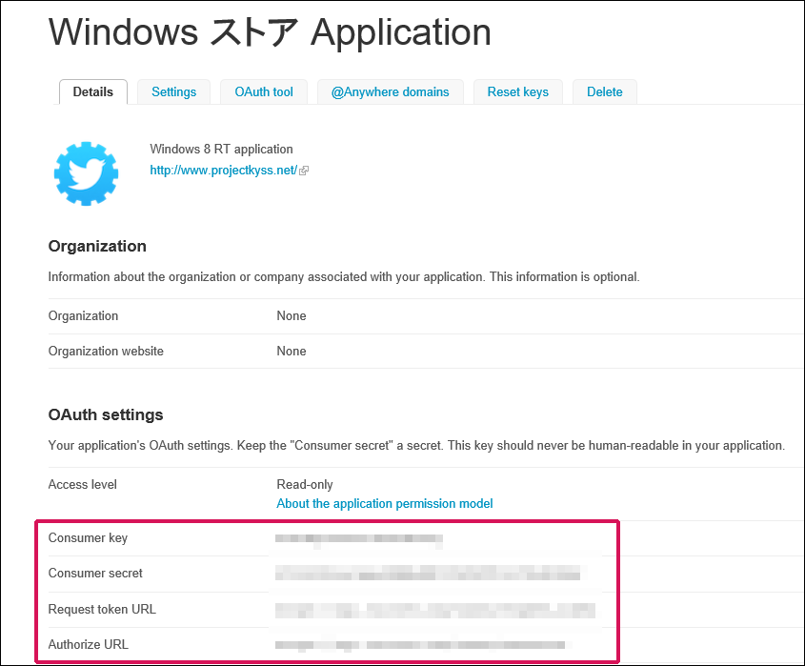Click the Organization section heading
Image resolution: width=805 pixels, height=666 pixels.
pyautogui.click(x=97, y=246)
